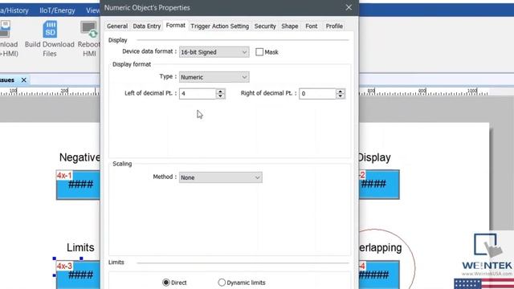Click the Negative label on the canvas
Screen dimensions: 514x289
[80, 157]
